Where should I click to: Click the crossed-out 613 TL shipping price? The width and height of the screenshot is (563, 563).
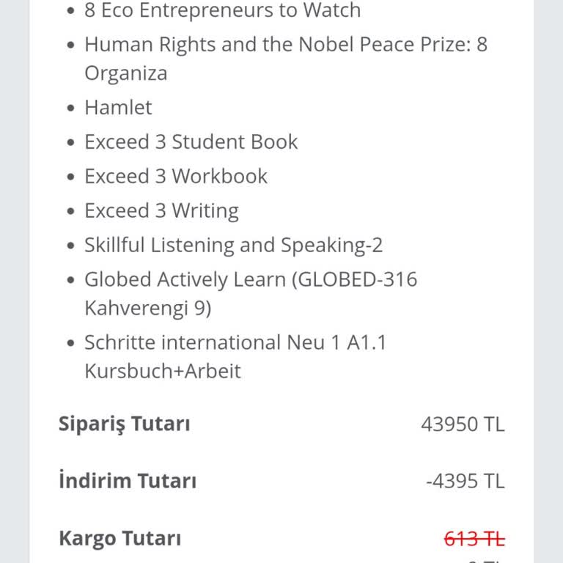(x=474, y=540)
